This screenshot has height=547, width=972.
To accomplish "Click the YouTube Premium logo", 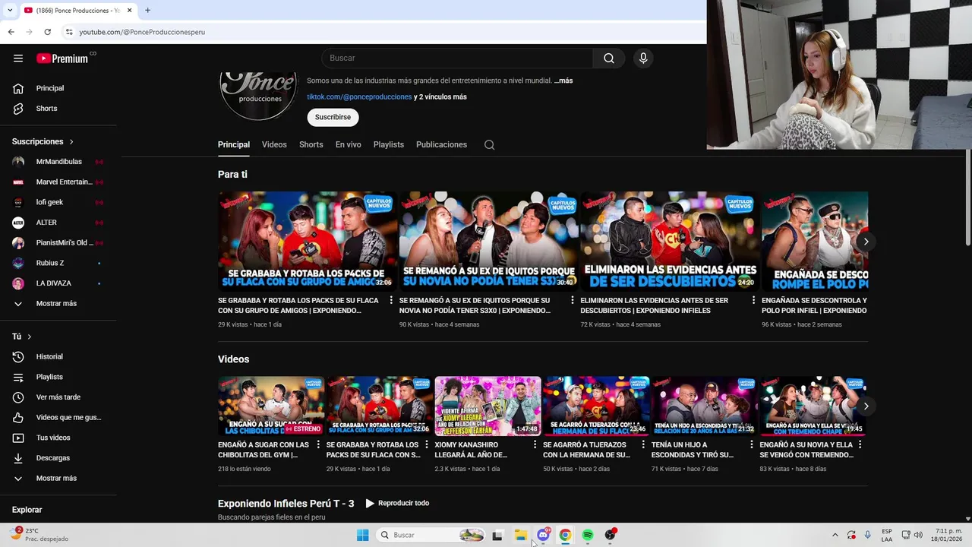I will 62,58.
